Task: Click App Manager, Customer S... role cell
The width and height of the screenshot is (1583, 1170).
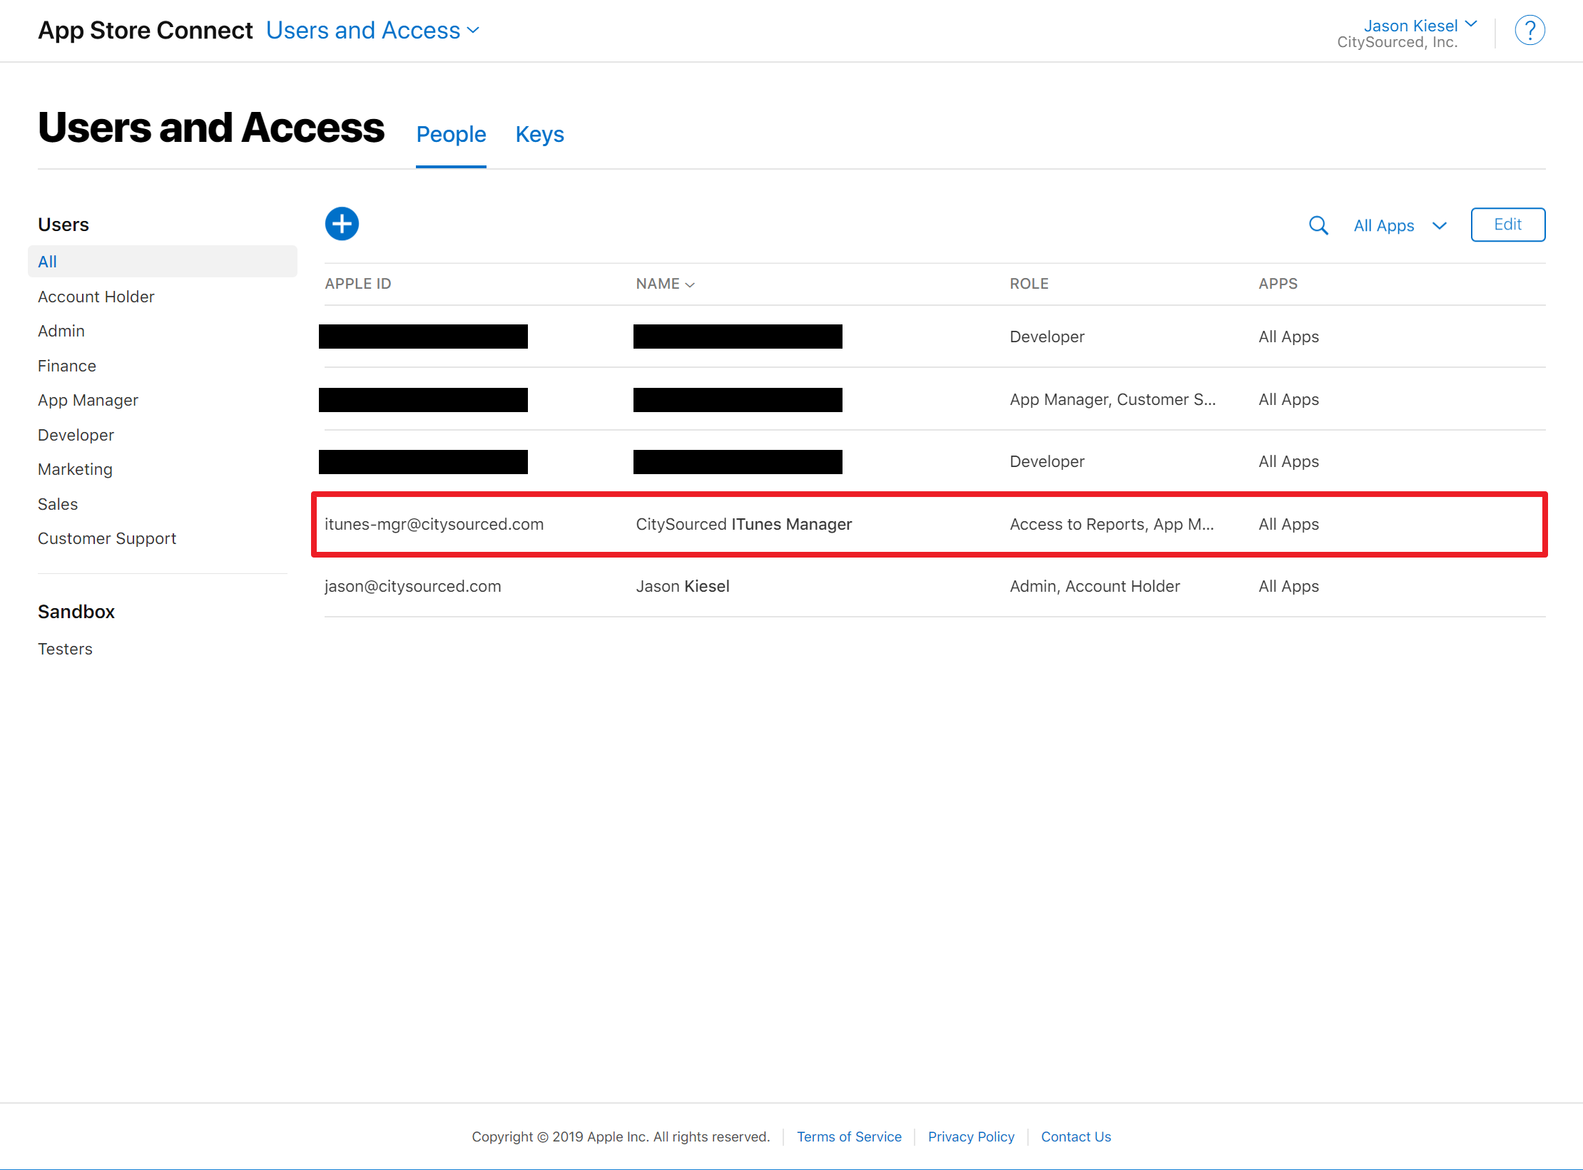Action: pos(1112,399)
